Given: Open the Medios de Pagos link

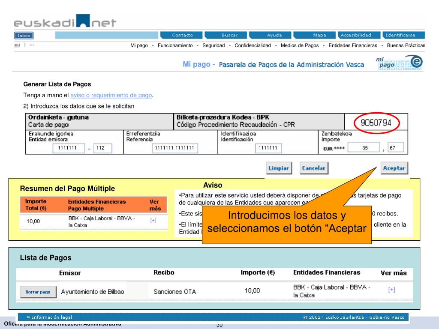Looking at the screenshot, I should tap(300, 45).
